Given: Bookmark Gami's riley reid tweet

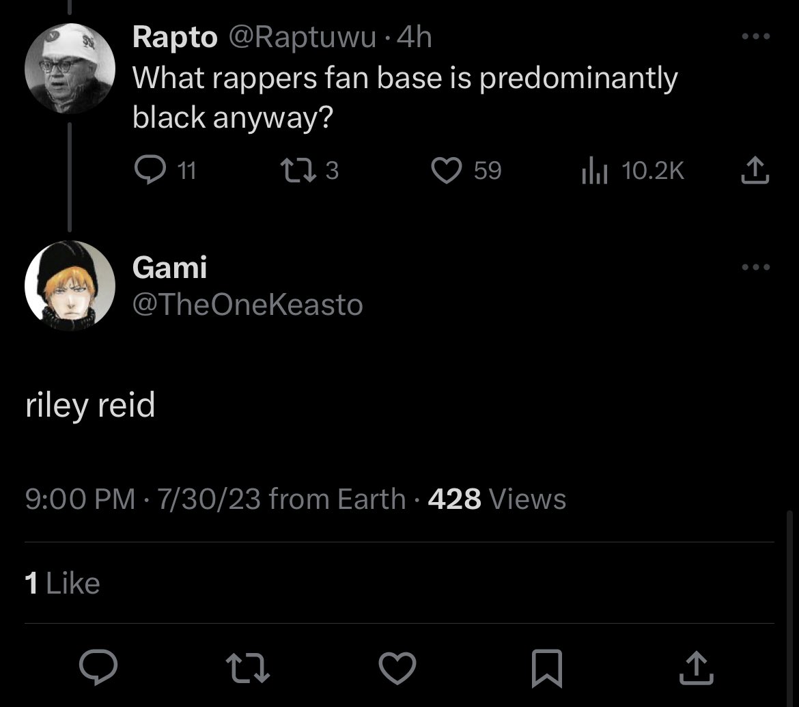Looking at the screenshot, I should point(547,668).
